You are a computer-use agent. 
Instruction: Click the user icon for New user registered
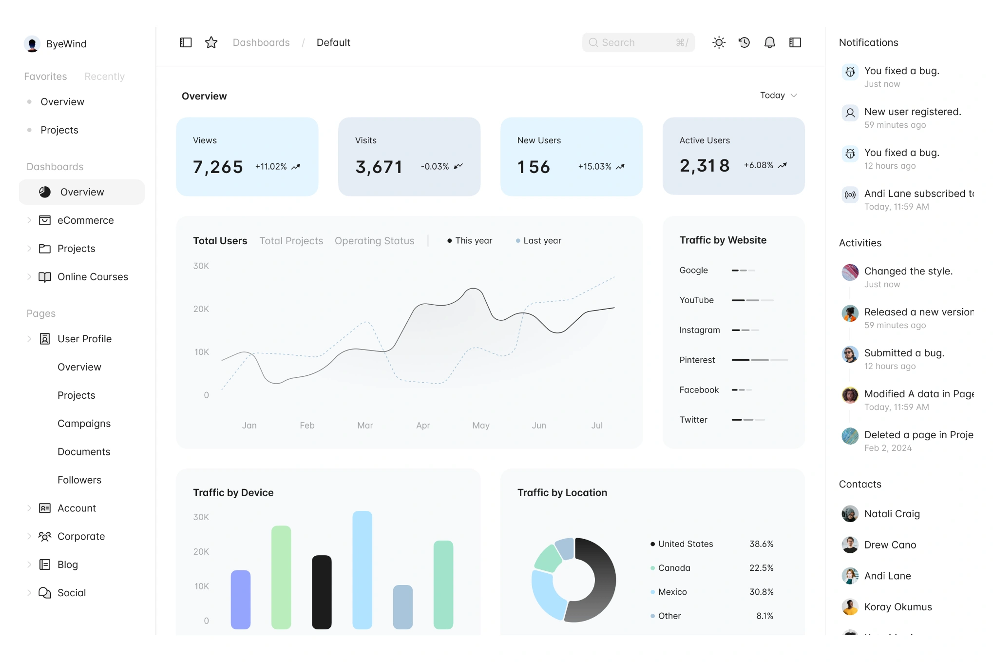click(x=850, y=113)
